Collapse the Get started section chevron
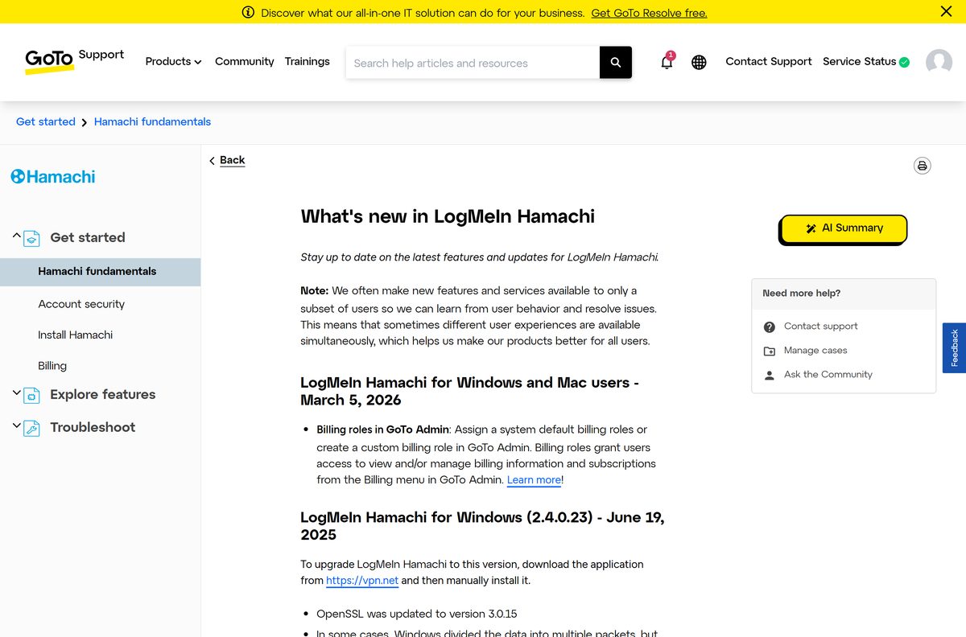Image resolution: width=966 pixels, height=637 pixels. point(16,236)
